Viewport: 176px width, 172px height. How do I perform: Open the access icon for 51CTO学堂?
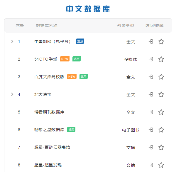[151, 59]
